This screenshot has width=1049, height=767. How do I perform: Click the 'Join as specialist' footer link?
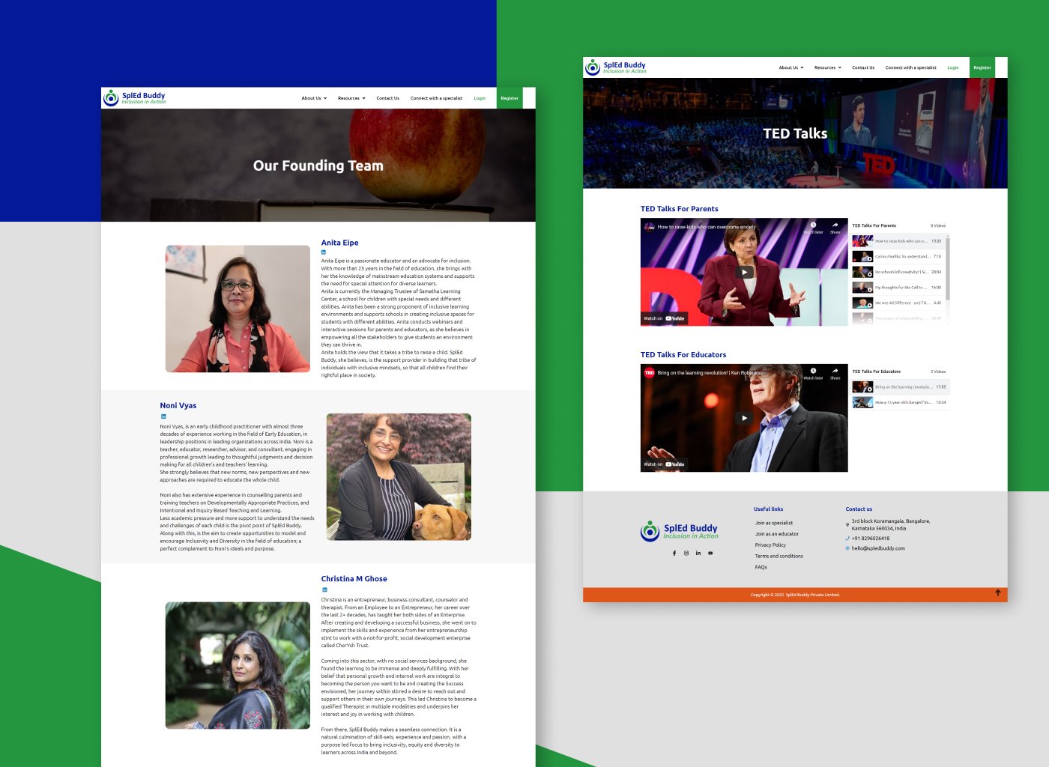click(773, 523)
